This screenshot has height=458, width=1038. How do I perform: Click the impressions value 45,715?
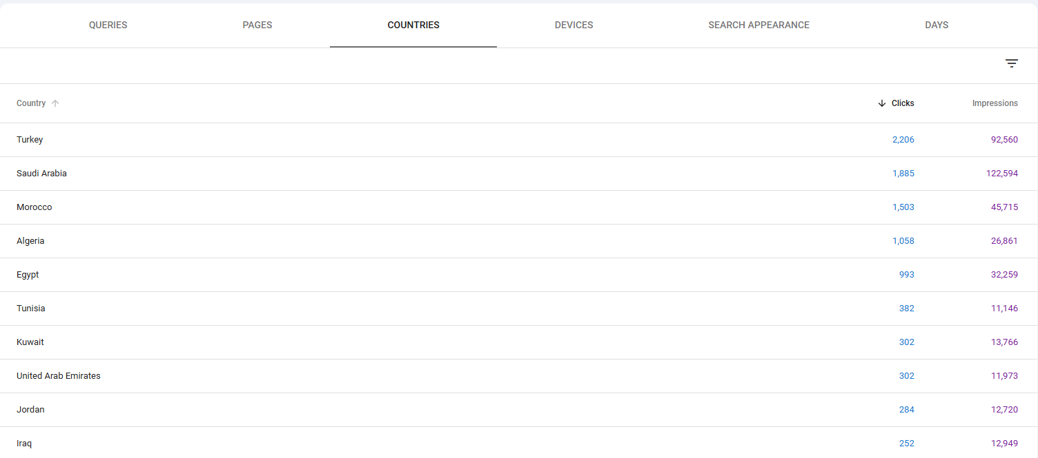tap(1004, 207)
